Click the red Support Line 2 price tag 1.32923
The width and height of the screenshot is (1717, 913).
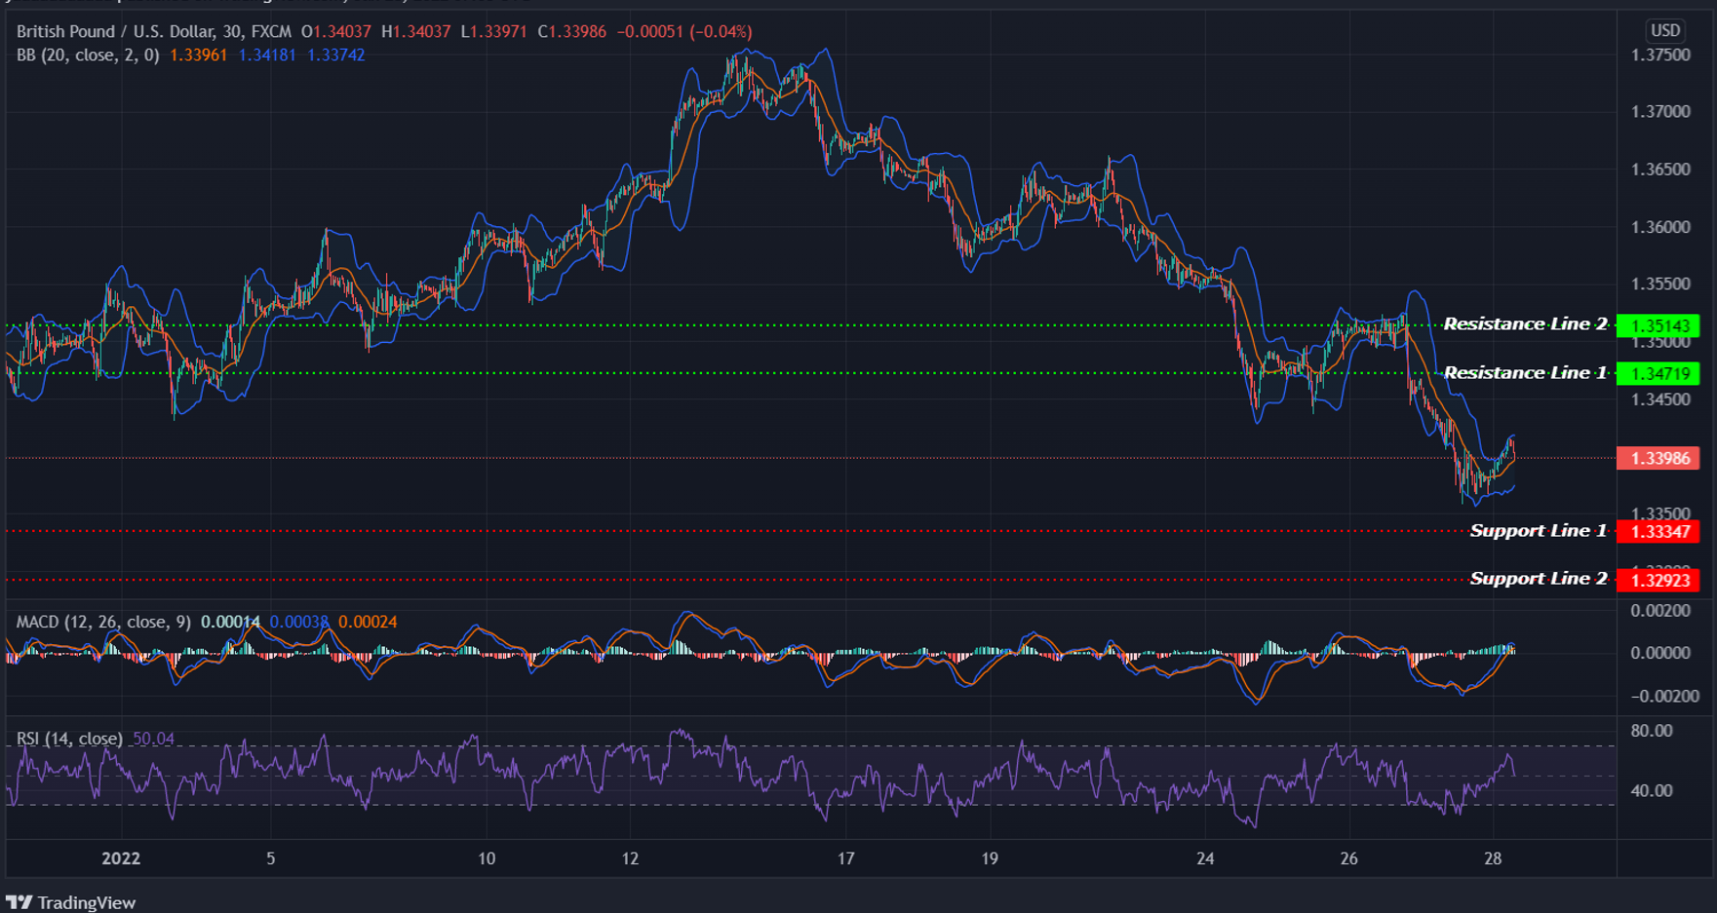pyautogui.click(x=1661, y=579)
